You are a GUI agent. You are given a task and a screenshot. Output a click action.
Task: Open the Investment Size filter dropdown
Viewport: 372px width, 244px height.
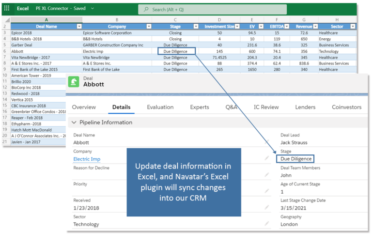click(x=237, y=26)
